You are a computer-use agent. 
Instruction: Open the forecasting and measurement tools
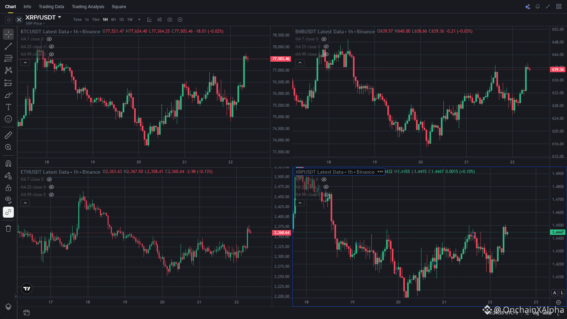click(9, 83)
